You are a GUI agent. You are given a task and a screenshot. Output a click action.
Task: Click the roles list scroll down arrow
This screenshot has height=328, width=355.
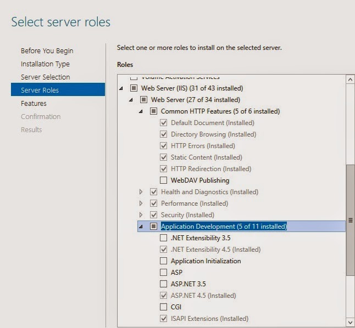(350, 323)
